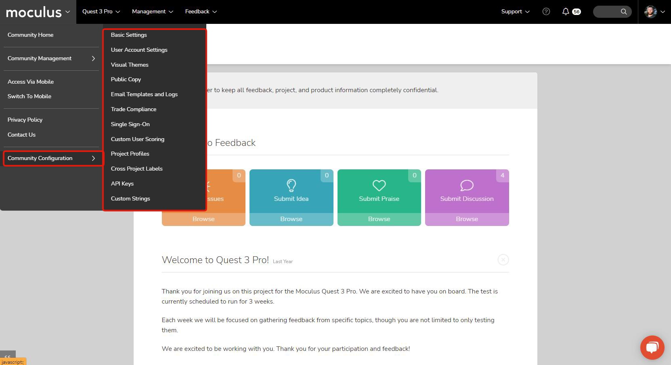Open Single Sign-On settings
Image resolution: width=671 pixels, height=365 pixels.
130,124
